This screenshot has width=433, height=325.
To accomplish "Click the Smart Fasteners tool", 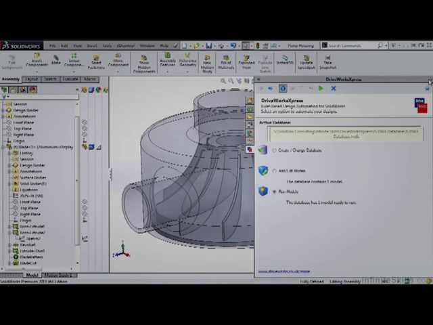I will click(96, 62).
